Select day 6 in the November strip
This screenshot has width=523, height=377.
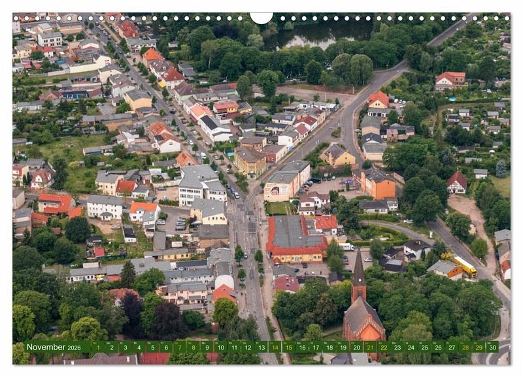pyautogui.click(x=166, y=347)
